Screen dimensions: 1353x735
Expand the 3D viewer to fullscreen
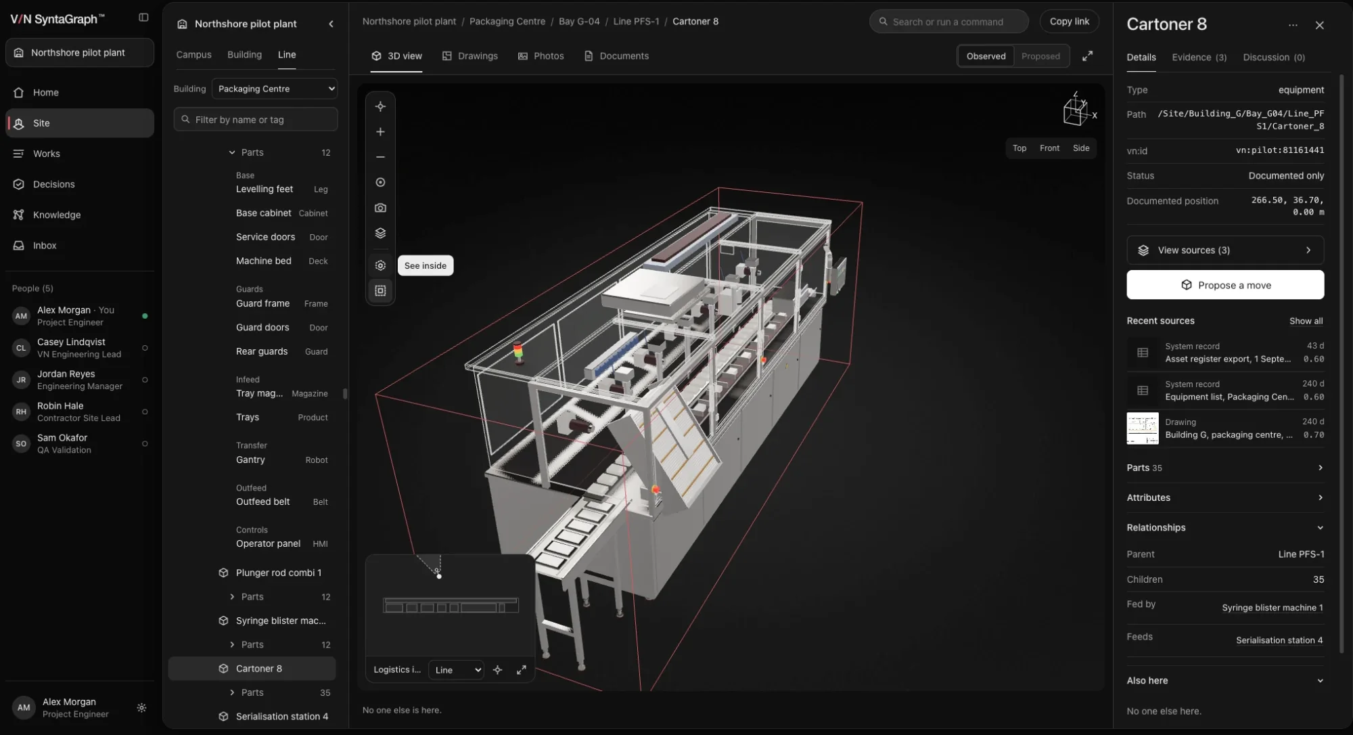click(1087, 56)
